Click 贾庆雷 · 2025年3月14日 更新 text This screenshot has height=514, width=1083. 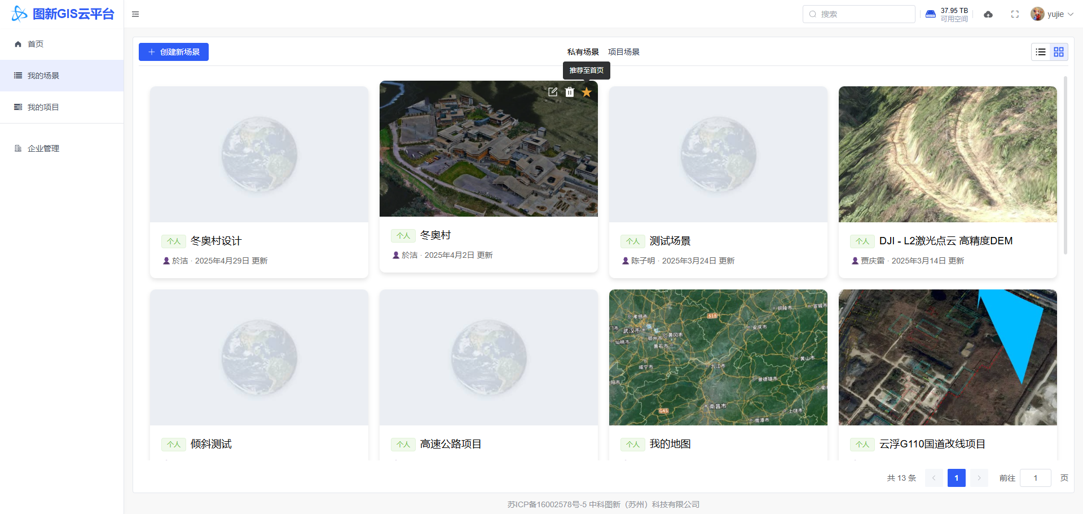(x=913, y=261)
